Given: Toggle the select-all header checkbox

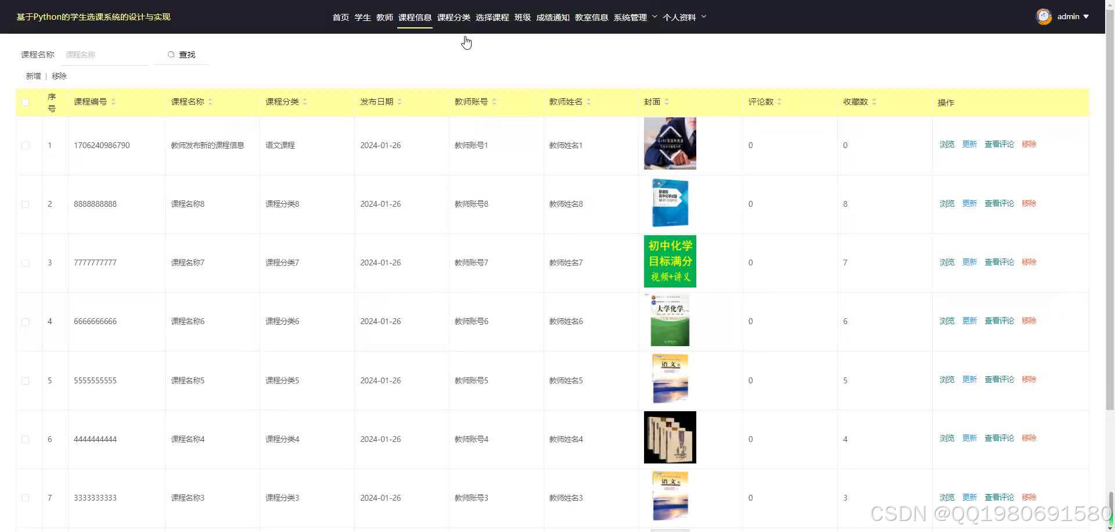Looking at the screenshot, I should pos(25,102).
